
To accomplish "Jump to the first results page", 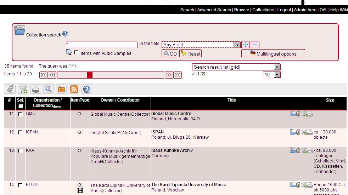I will click(44, 75).
